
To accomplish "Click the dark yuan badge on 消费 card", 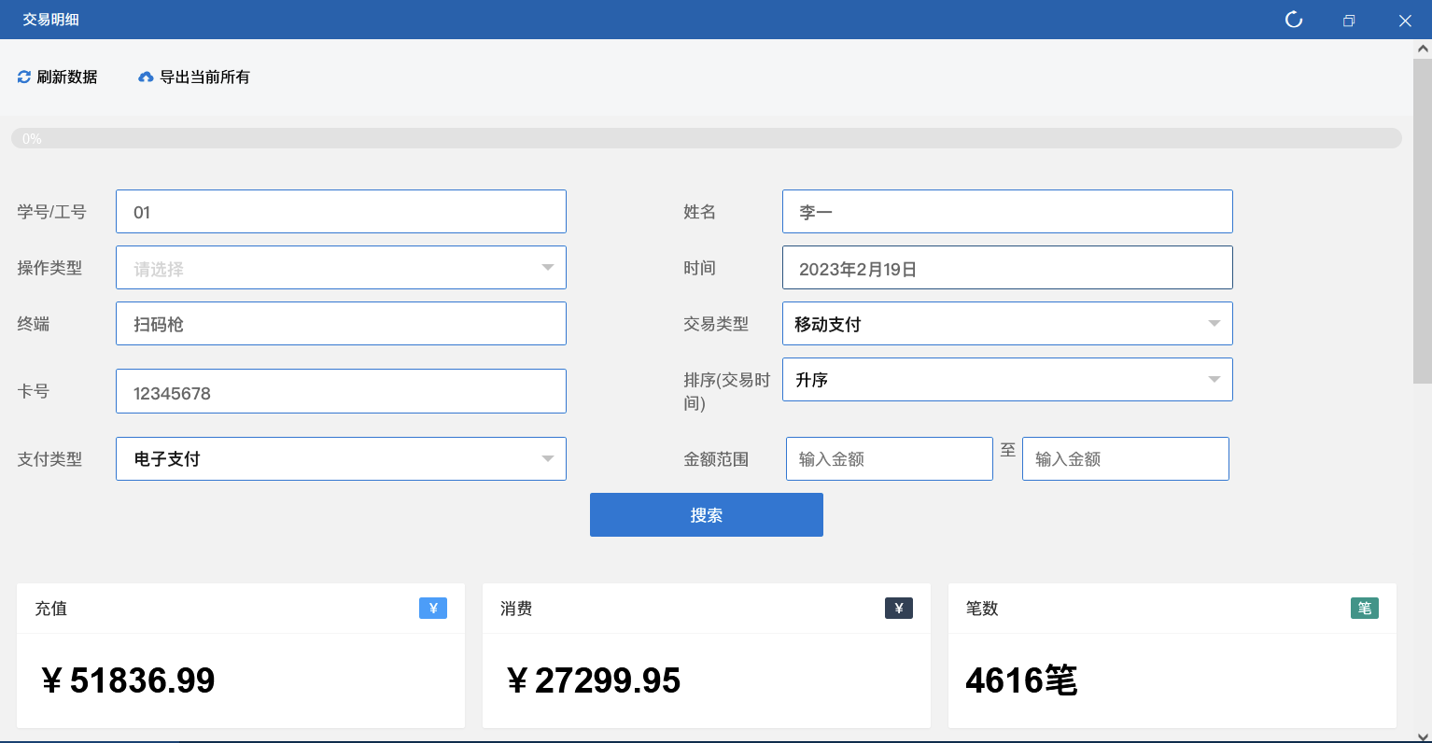I will (x=899, y=609).
